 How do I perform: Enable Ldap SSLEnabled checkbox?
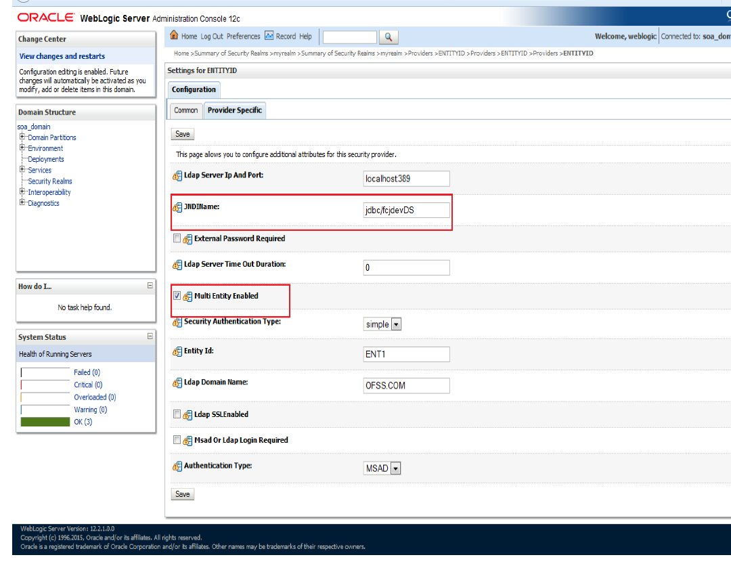coord(177,414)
